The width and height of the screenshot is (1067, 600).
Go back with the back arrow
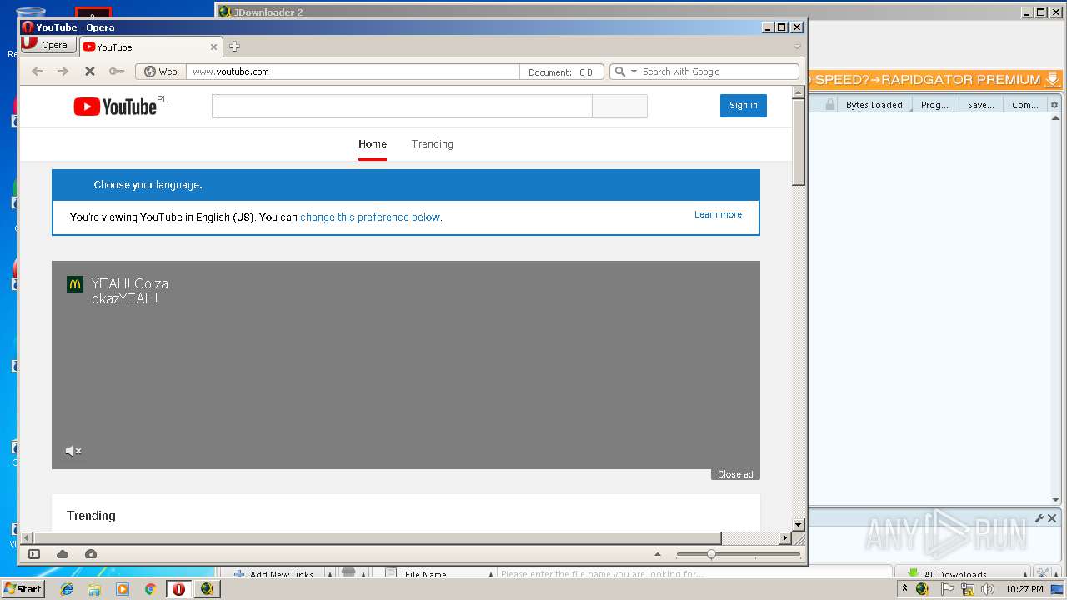[37, 72]
